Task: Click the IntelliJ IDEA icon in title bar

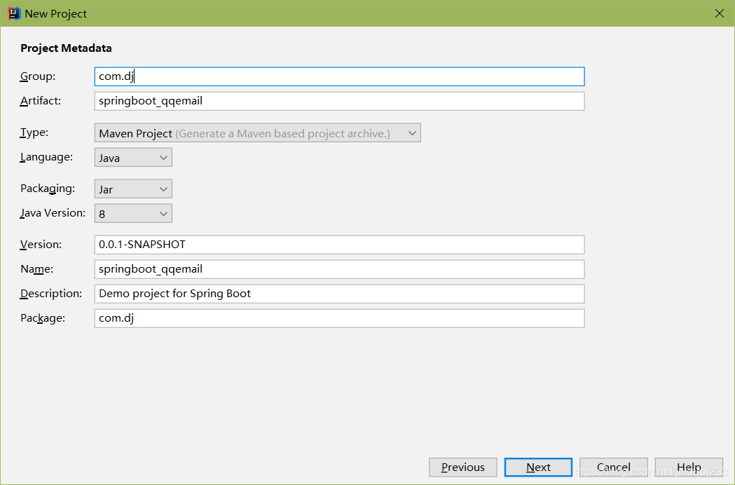Action: (14, 13)
